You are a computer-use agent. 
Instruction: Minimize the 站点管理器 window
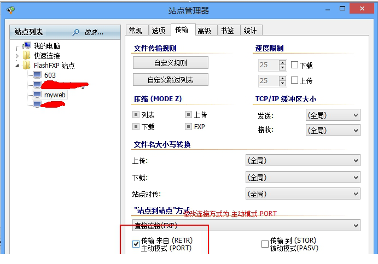[328, 9]
